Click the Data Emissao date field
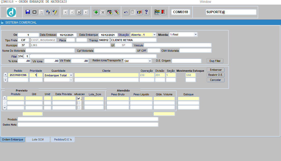281x161 pixels. pos(67,35)
